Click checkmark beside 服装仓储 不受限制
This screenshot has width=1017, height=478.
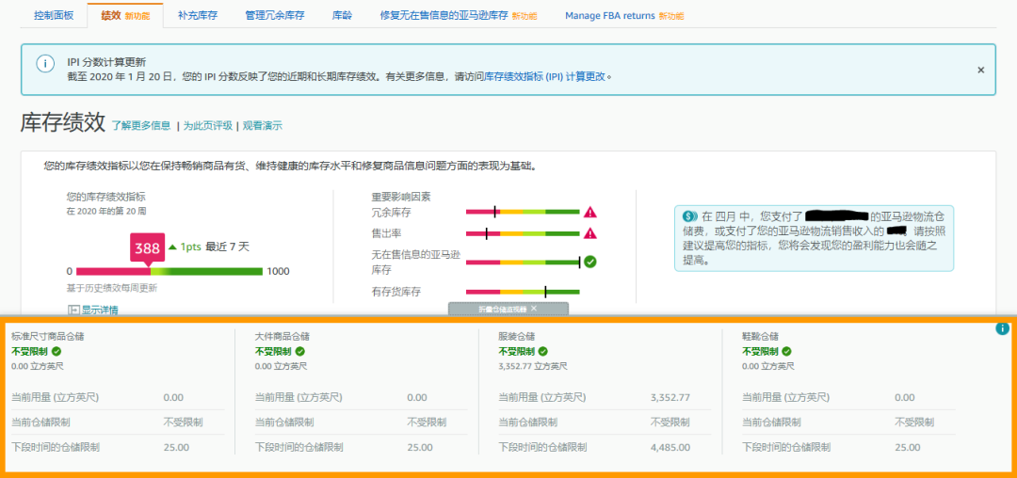[543, 351]
